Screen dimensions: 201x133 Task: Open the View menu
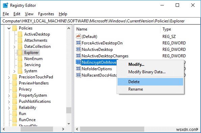(29, 14)
